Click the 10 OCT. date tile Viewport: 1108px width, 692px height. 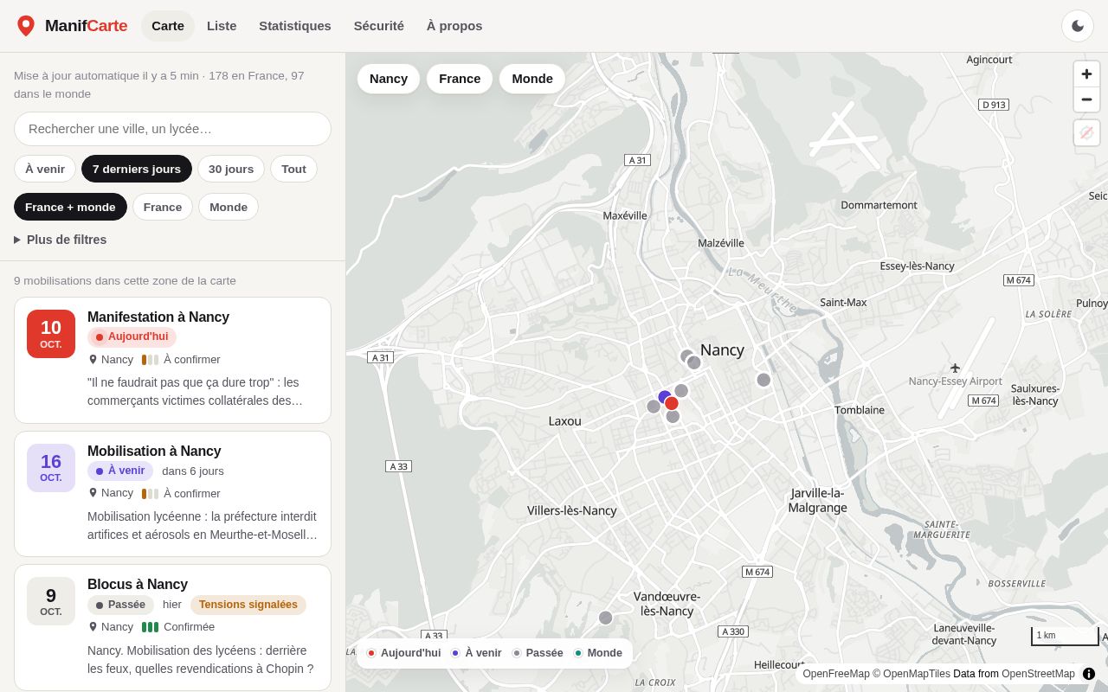point(51,334)
